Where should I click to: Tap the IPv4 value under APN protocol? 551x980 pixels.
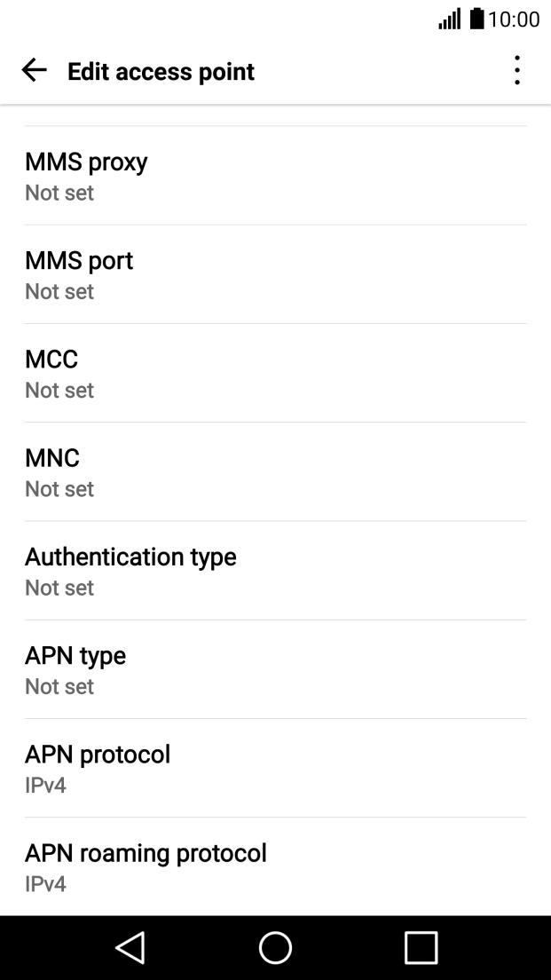point(45,786)
